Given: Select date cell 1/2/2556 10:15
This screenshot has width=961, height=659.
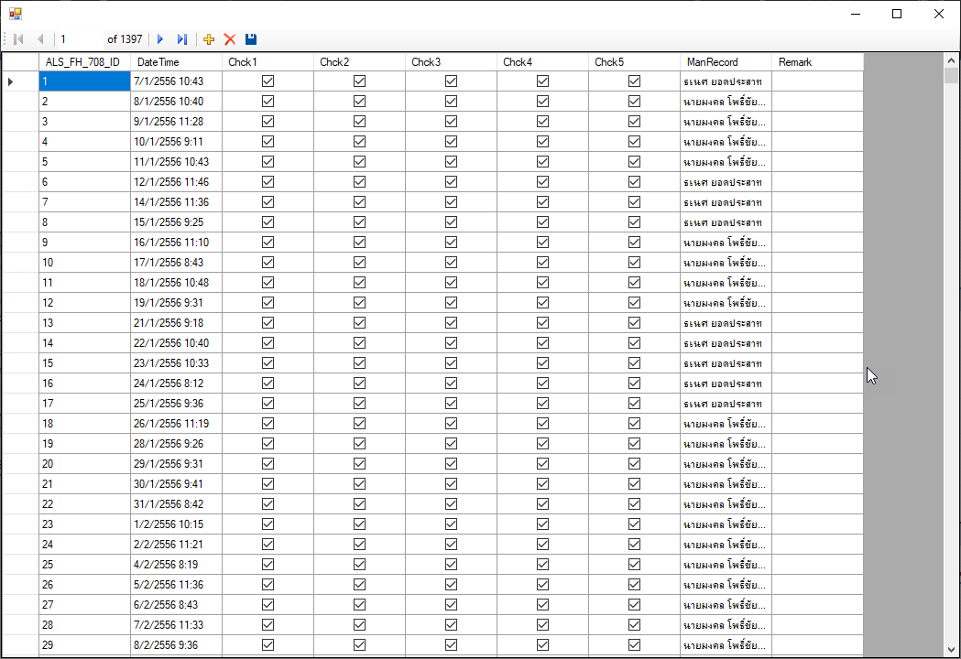Looking at the screenshot, I should 176,524.
